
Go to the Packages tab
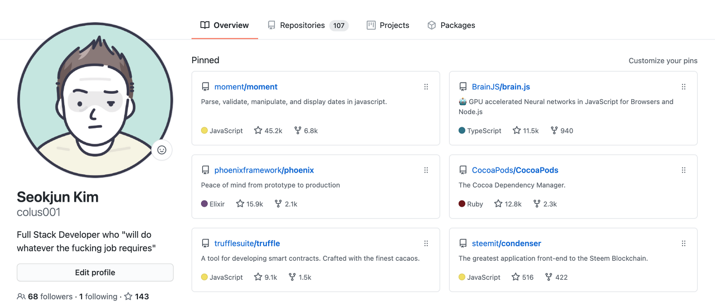click(x=451, y=25)
